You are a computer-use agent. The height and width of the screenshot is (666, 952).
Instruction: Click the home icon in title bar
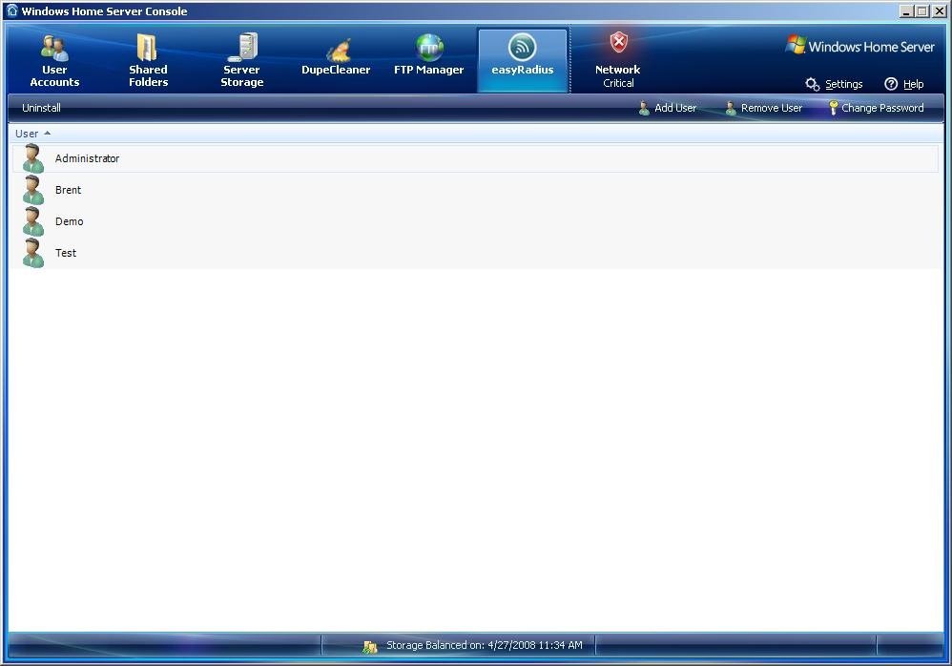coord(11,10)
